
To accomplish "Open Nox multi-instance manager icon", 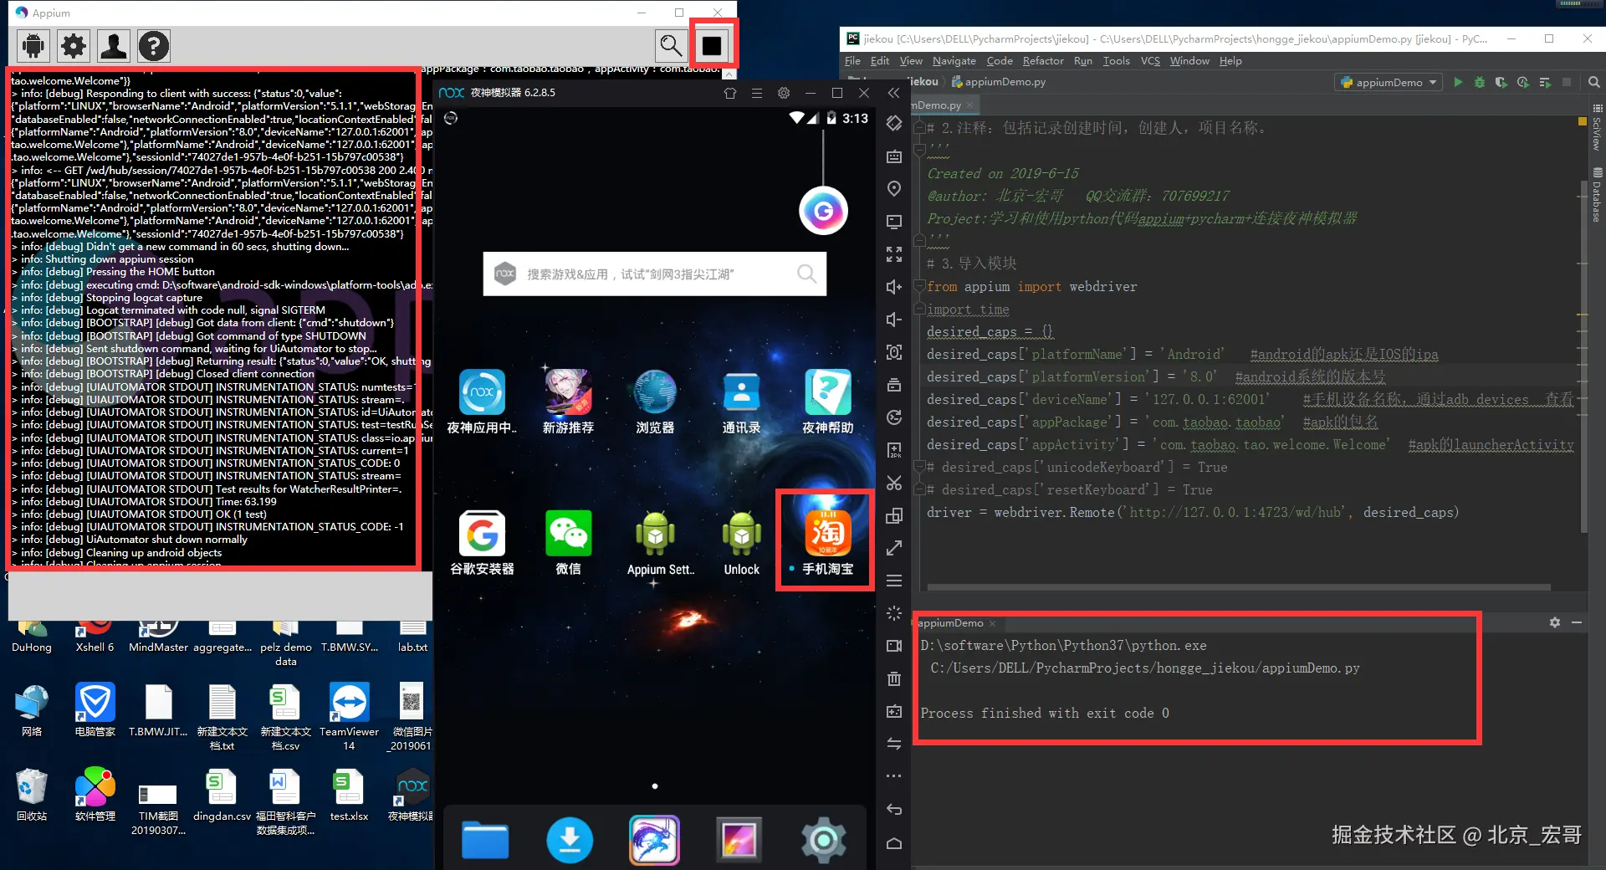I will [x=894, y=515].
